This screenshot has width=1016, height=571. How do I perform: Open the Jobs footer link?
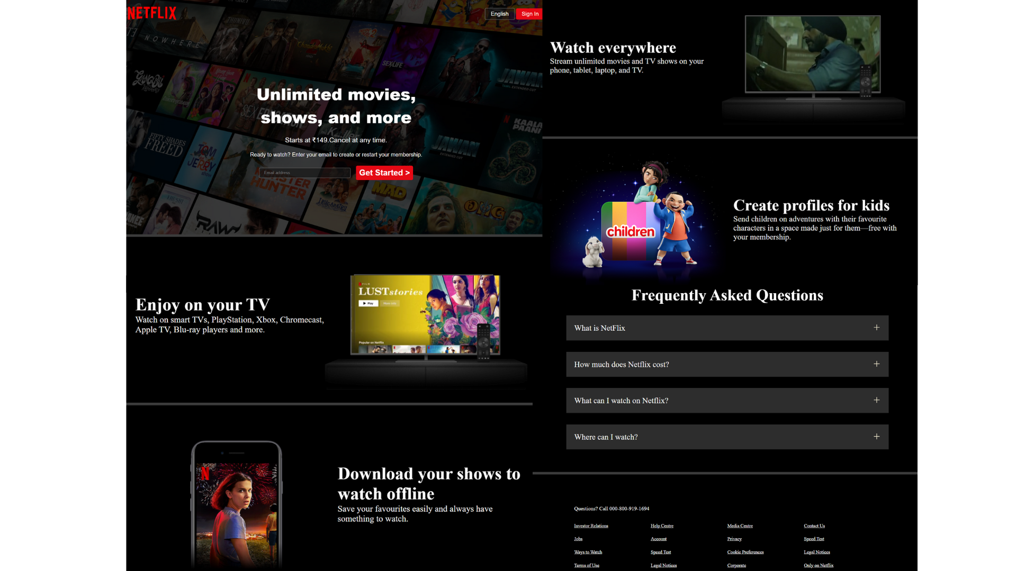pos(578,539)
